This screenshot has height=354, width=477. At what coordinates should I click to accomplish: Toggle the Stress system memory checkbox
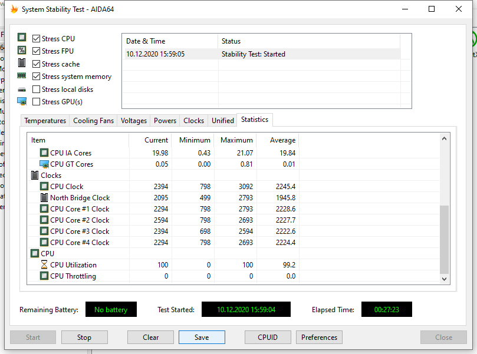[x=36, y=76]
